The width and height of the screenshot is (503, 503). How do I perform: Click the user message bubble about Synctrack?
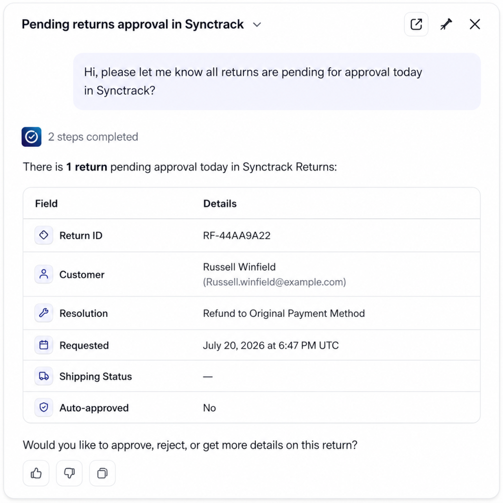click(x=277, y=82)
